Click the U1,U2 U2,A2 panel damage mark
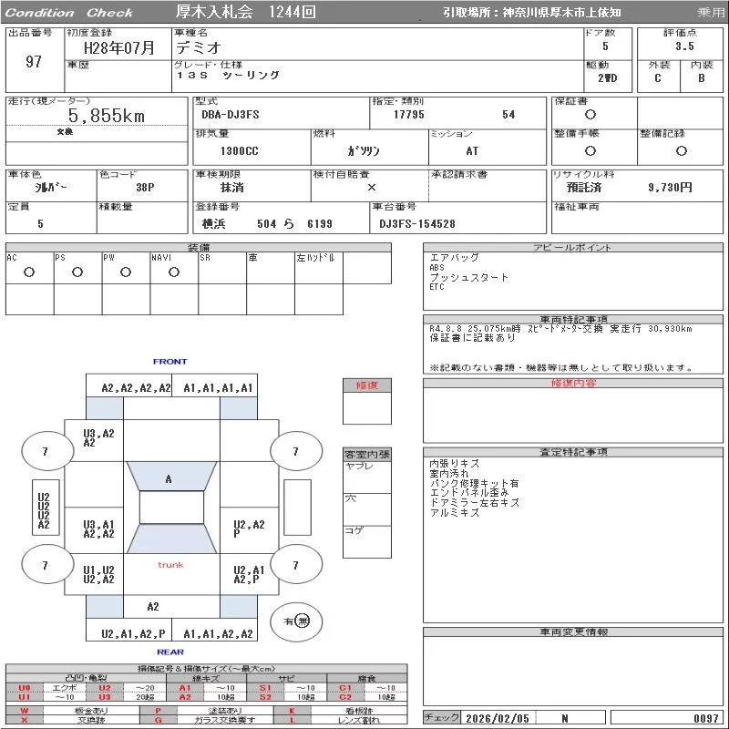This screenshot has width=729, height=729. (98, 574)
